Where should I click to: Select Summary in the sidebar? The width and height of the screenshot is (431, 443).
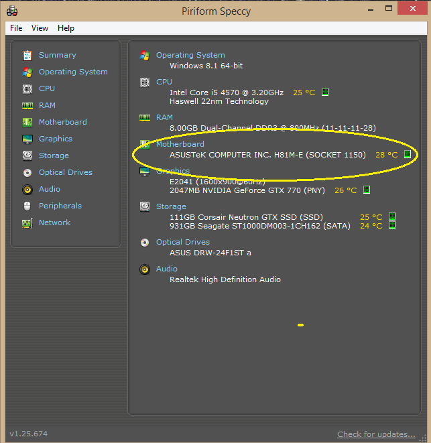(x=58, y=55)
